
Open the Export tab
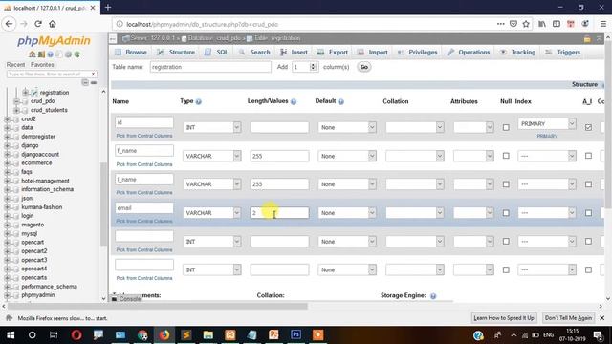point(332,53)
